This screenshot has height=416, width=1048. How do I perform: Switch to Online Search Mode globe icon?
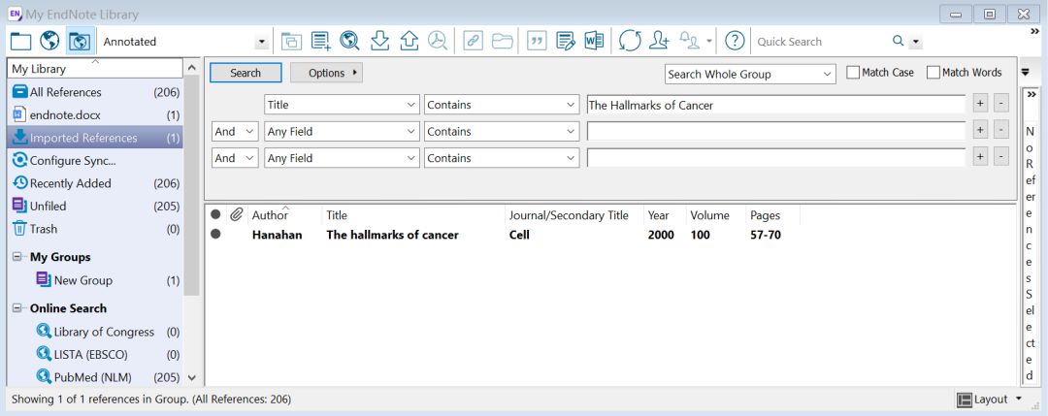tap(49, 42)
